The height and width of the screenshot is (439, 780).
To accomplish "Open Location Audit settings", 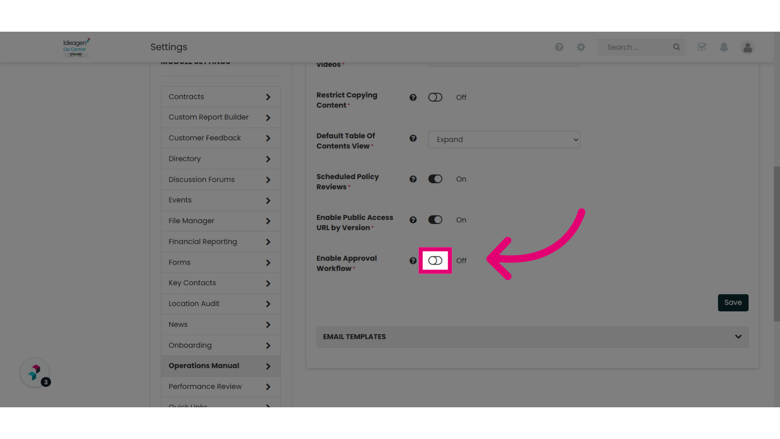I will 221,304.
